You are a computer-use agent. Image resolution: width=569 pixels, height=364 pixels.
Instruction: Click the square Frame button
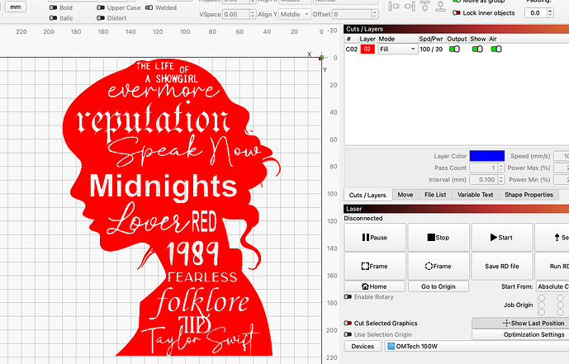(375, 267)
